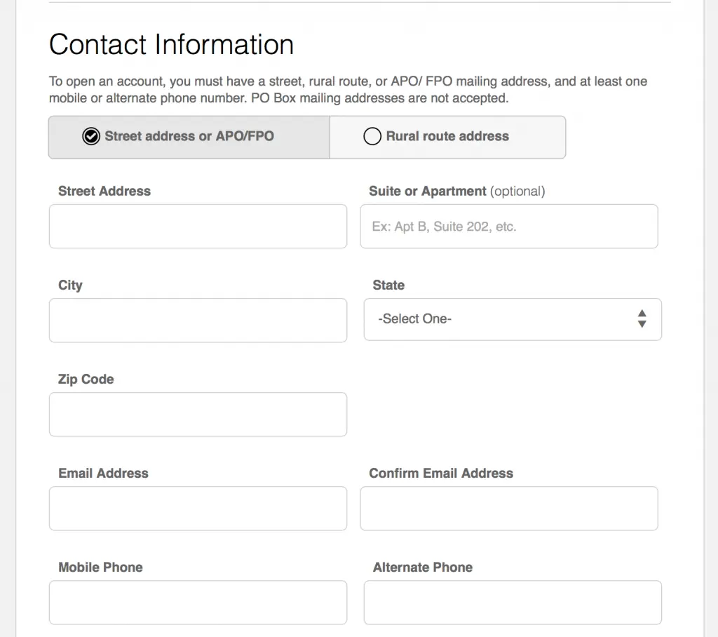This screenshot has width=718, height=637.
Task: Select Rural route address radio option
Action: point(447,137)
